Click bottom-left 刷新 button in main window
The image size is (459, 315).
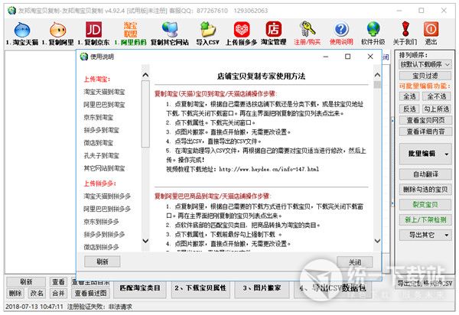[x=26, y=282]
